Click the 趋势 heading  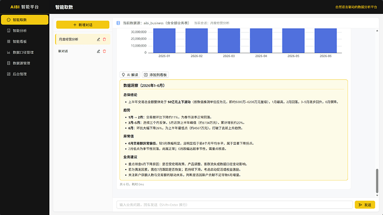(x=127, y=110)
